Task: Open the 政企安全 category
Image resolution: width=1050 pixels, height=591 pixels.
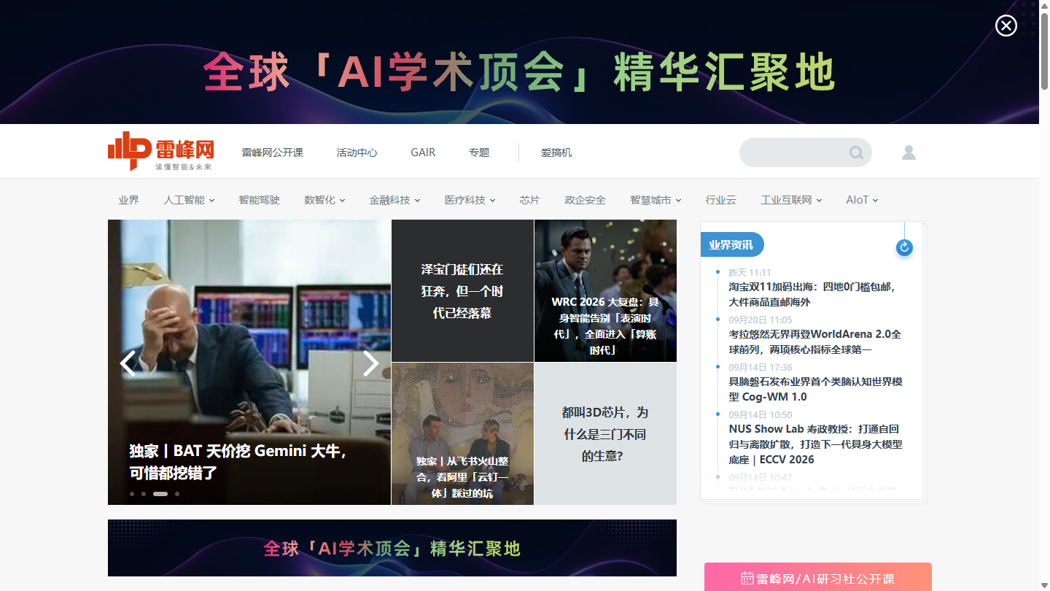Action: pyautogui.click(x=585, y=200)
